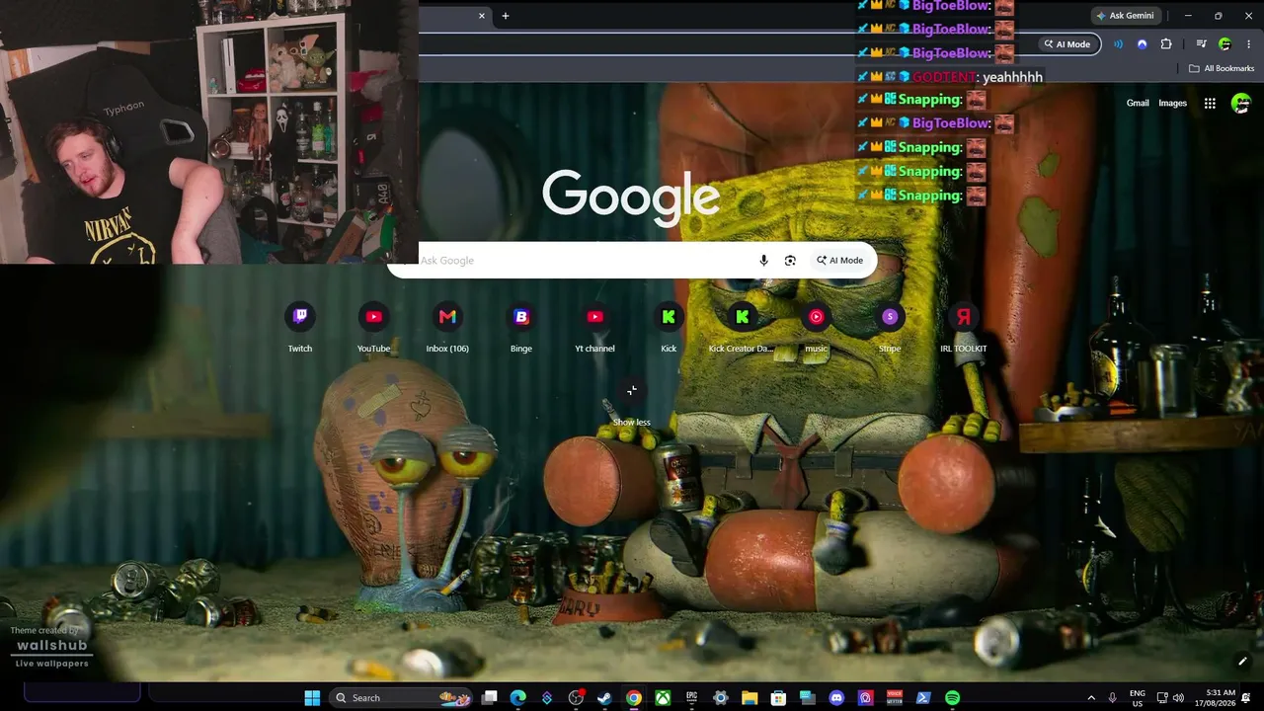
Task: Open the Twitch shortcut
Action: 300,327
